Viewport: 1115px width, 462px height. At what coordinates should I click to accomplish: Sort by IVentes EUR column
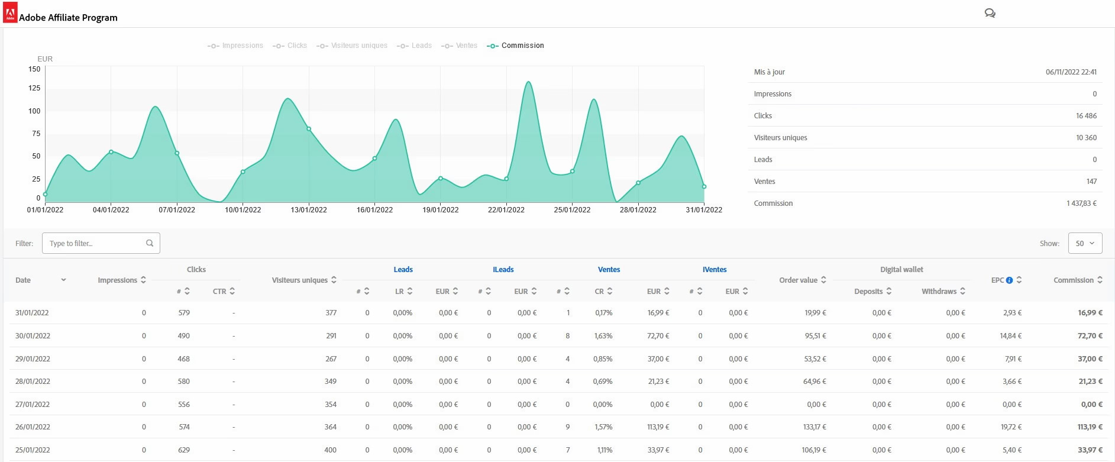tap(745, 291)
